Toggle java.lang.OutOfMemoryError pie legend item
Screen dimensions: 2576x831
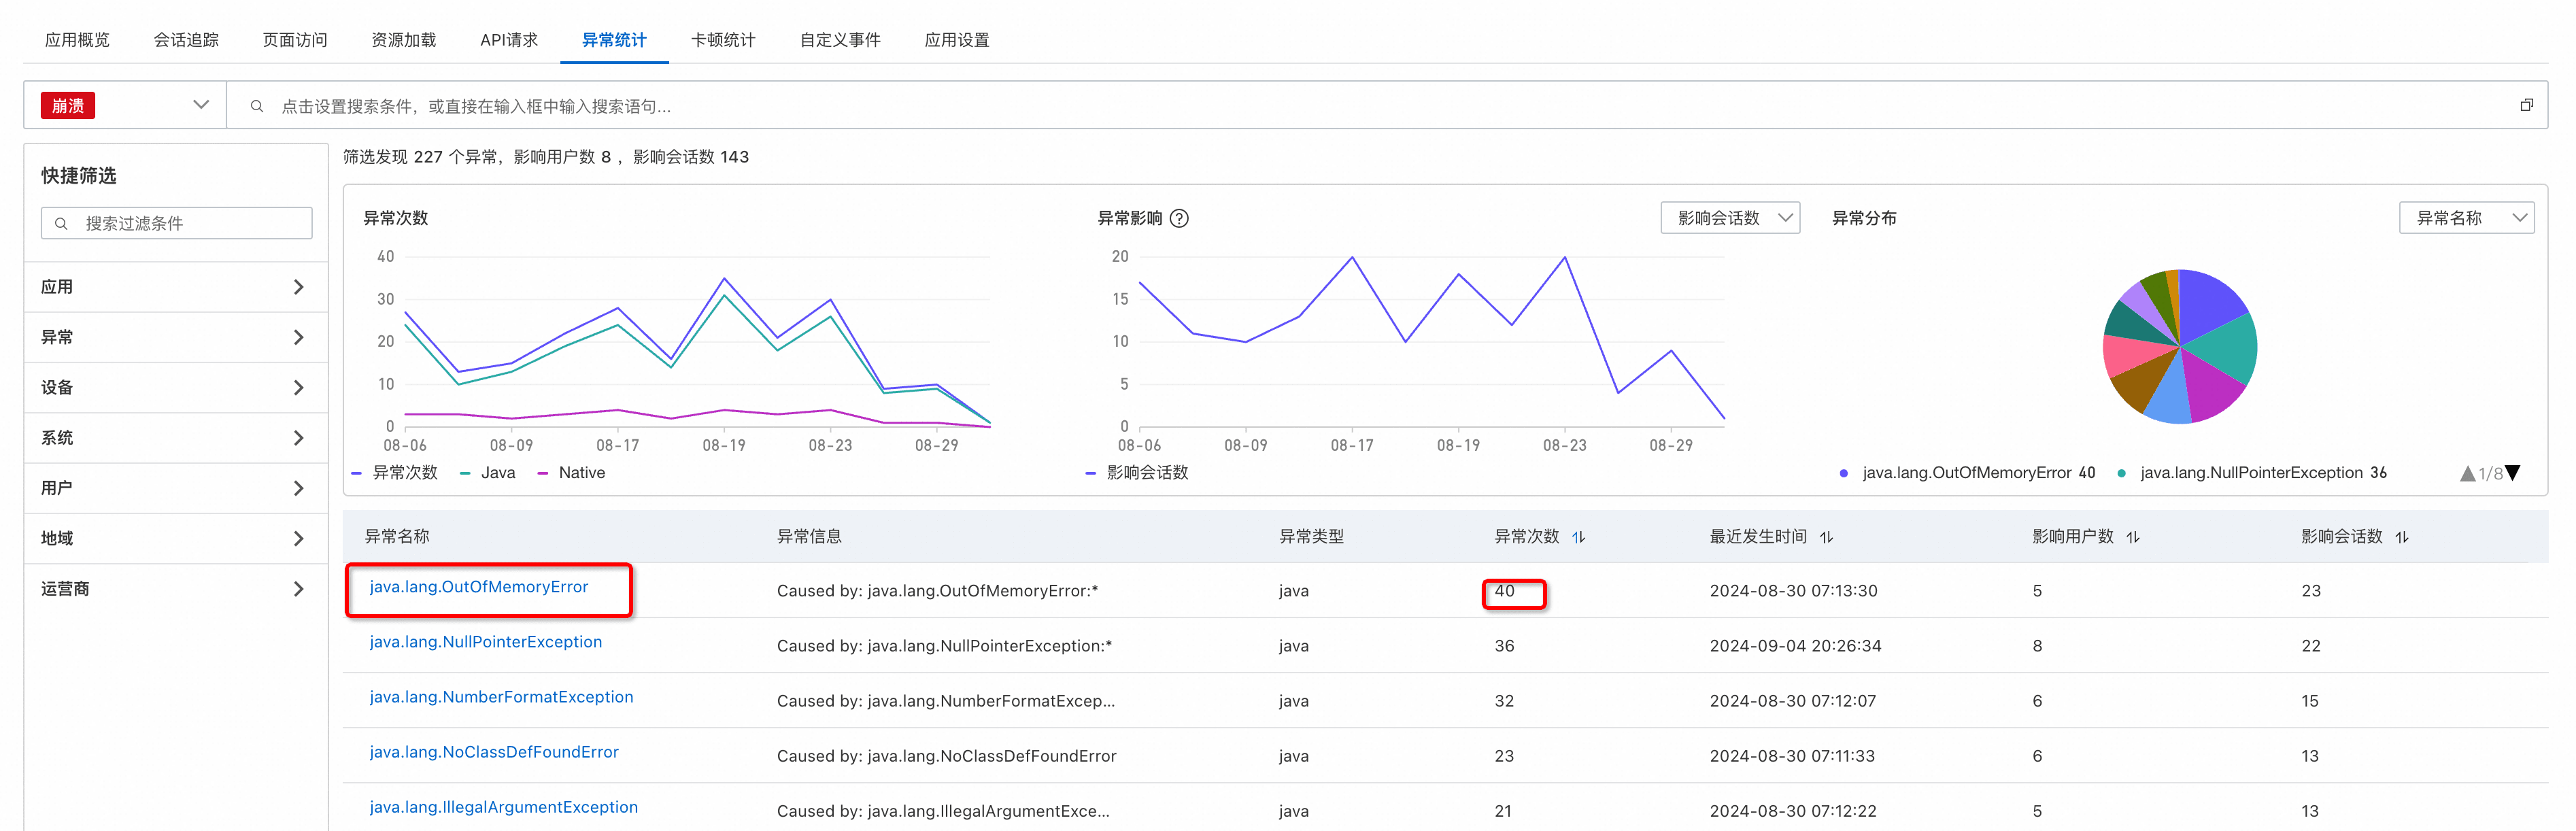1965,473
